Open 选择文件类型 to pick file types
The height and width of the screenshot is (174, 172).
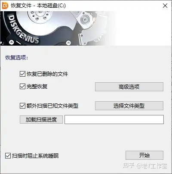click(129, 106)
